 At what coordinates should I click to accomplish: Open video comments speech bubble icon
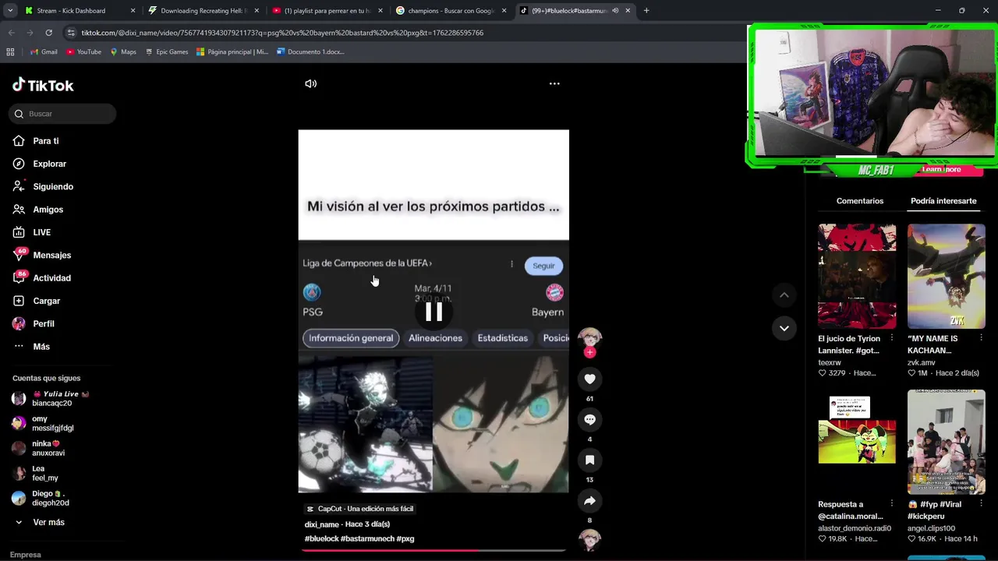coord(589,419)
